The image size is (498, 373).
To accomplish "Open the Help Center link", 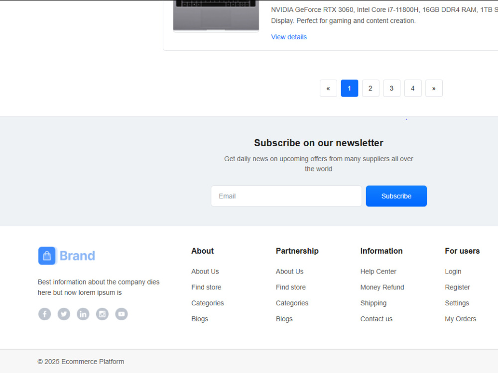I will tap(378, 272).
